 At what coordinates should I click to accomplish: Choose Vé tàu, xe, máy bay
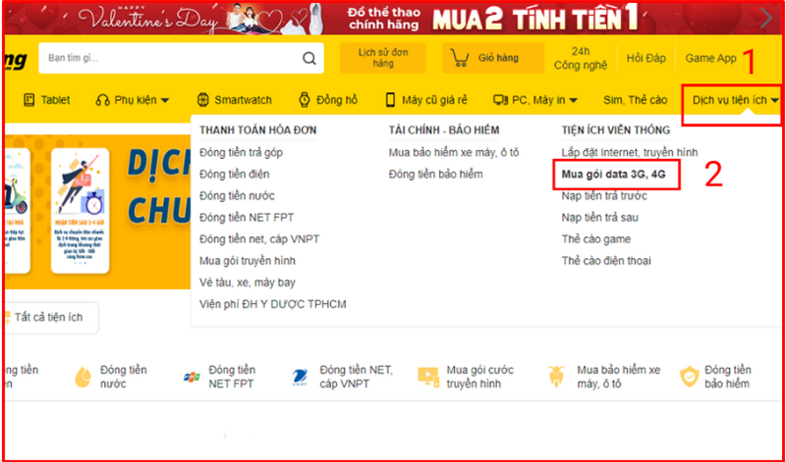(248, 282)
